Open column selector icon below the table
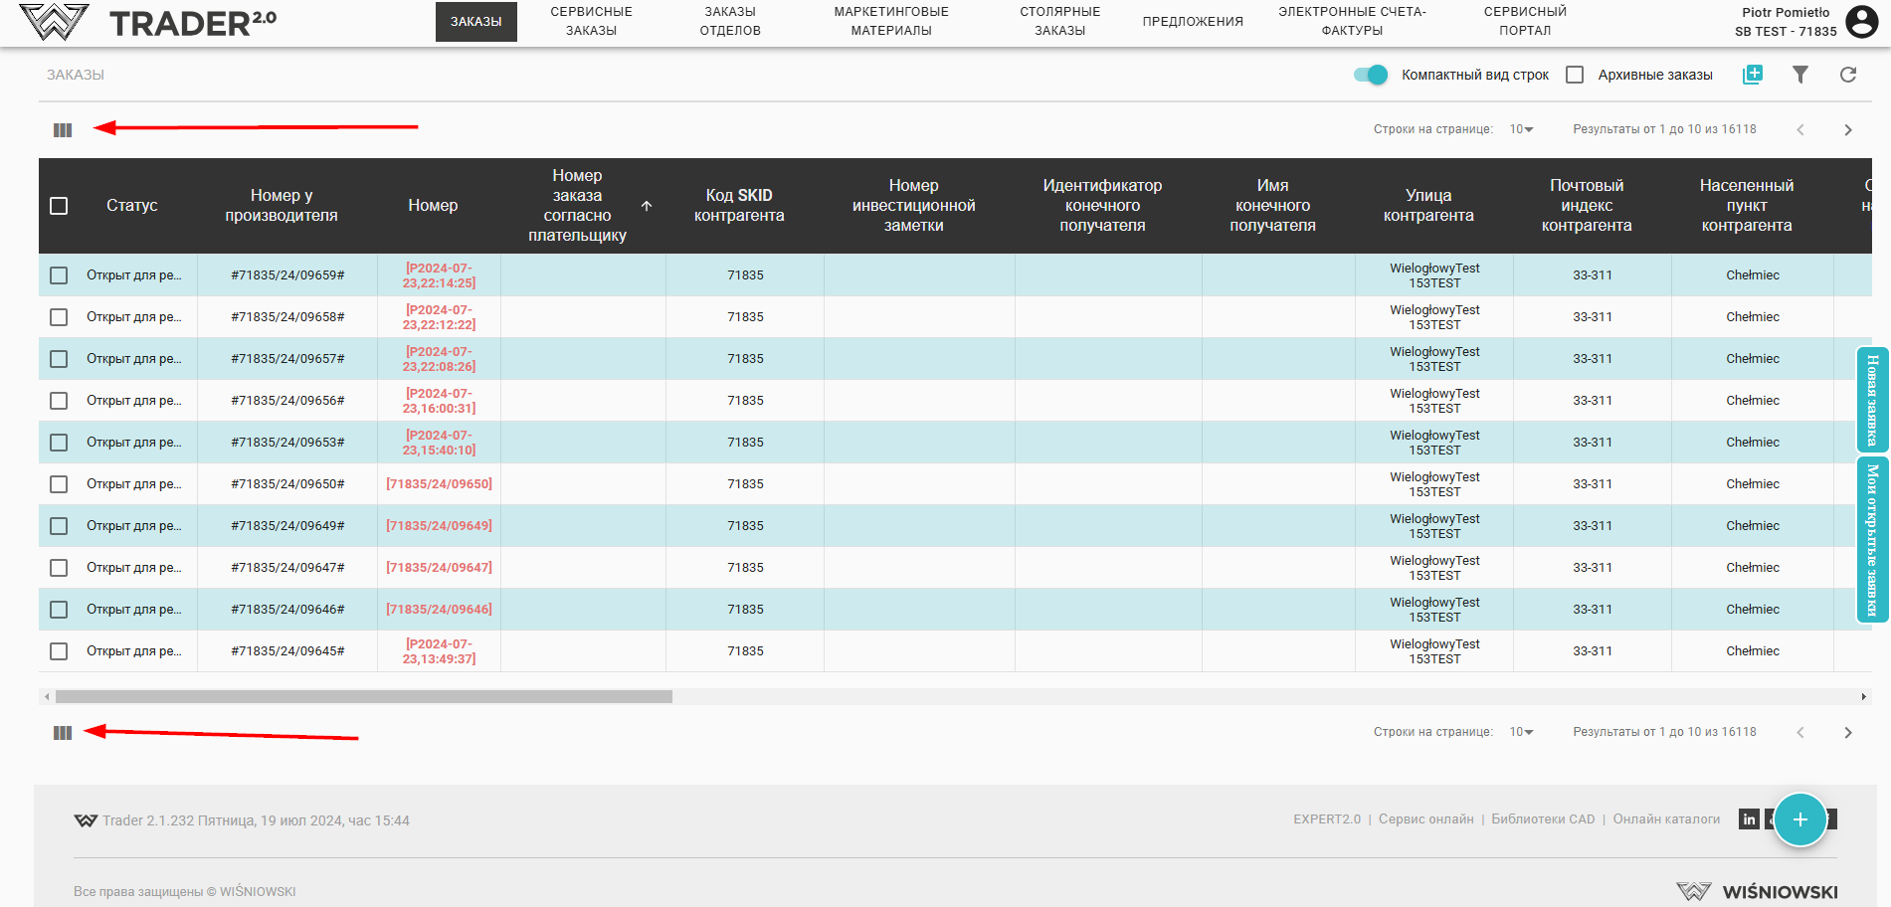This screenshot has width=1891, height=907. coord(63,733)
